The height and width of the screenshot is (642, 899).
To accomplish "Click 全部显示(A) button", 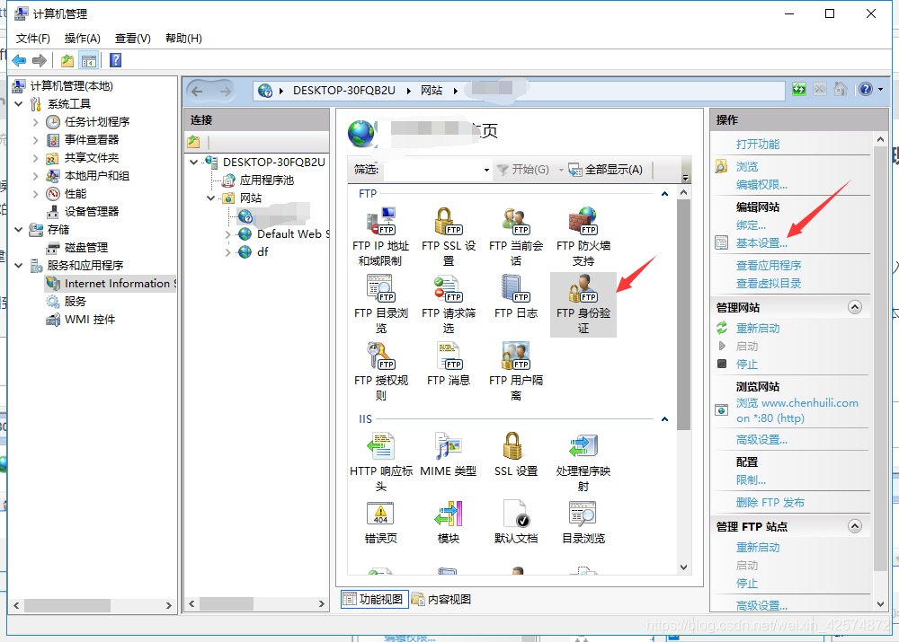I will point(605,170).
